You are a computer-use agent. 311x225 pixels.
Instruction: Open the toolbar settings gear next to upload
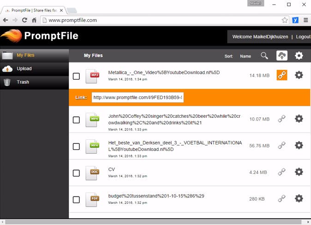pyautogui.click(x=299, y=56)
